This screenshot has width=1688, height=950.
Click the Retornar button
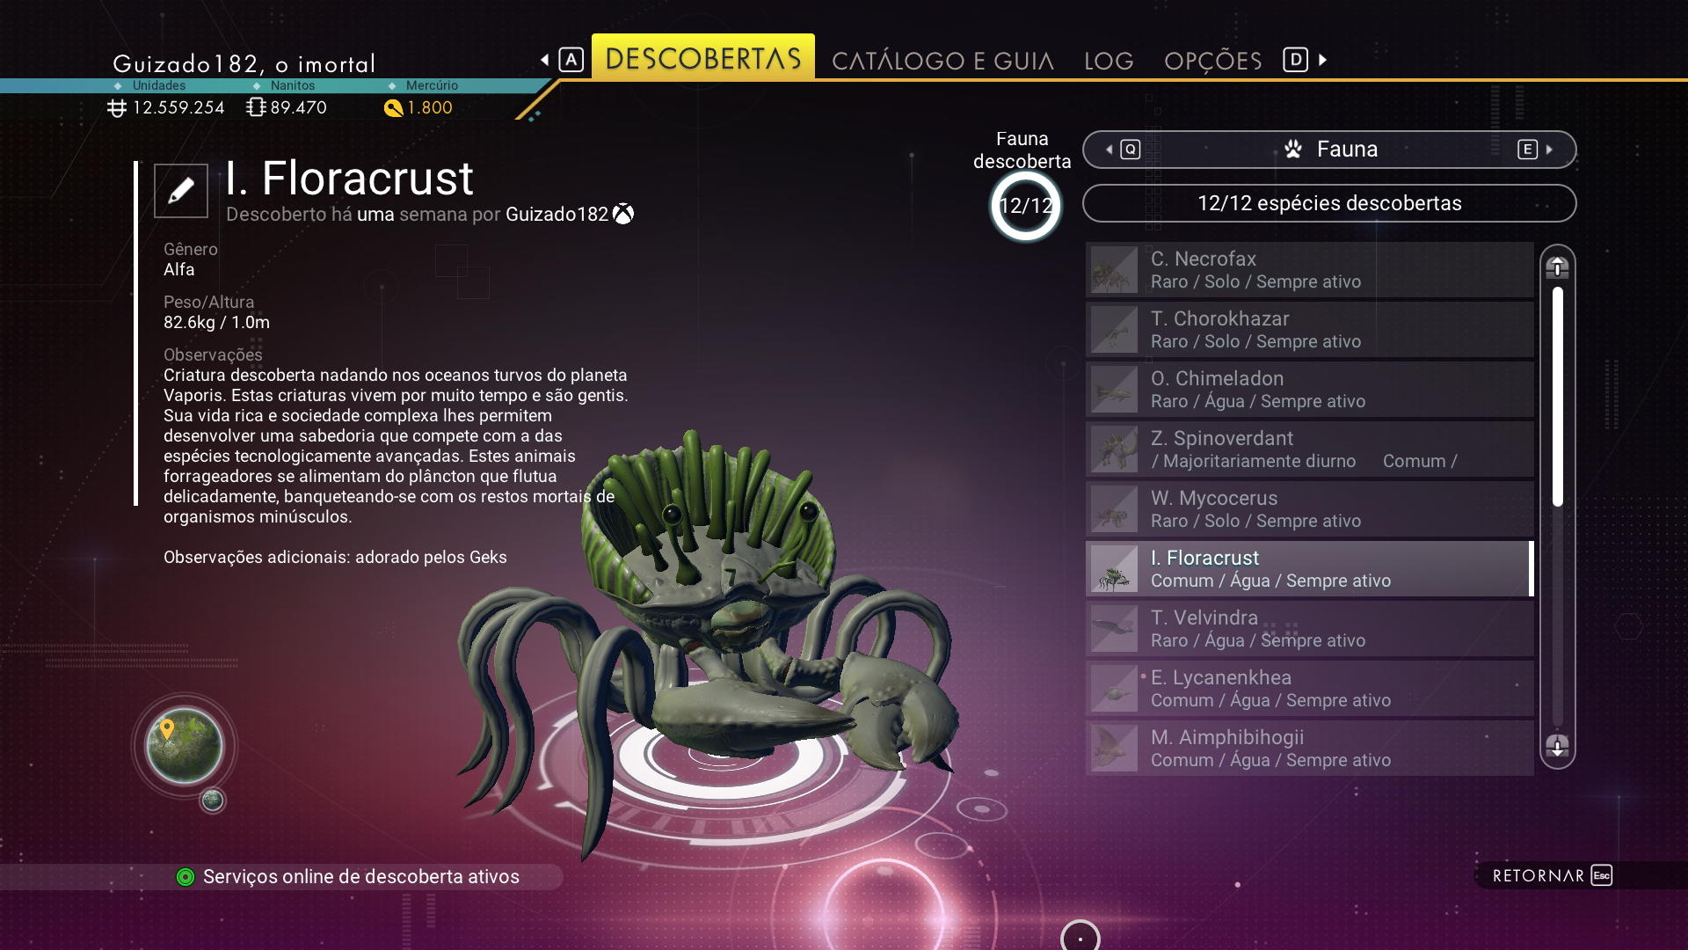tap(1553, 875)
